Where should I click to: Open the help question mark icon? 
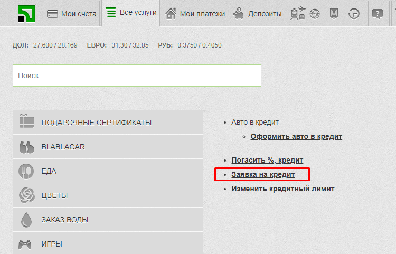[378, 14]
